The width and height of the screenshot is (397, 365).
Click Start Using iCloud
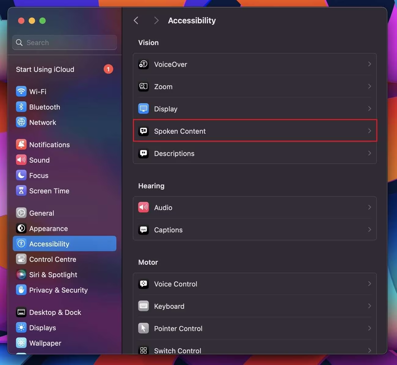coord(45,69)
